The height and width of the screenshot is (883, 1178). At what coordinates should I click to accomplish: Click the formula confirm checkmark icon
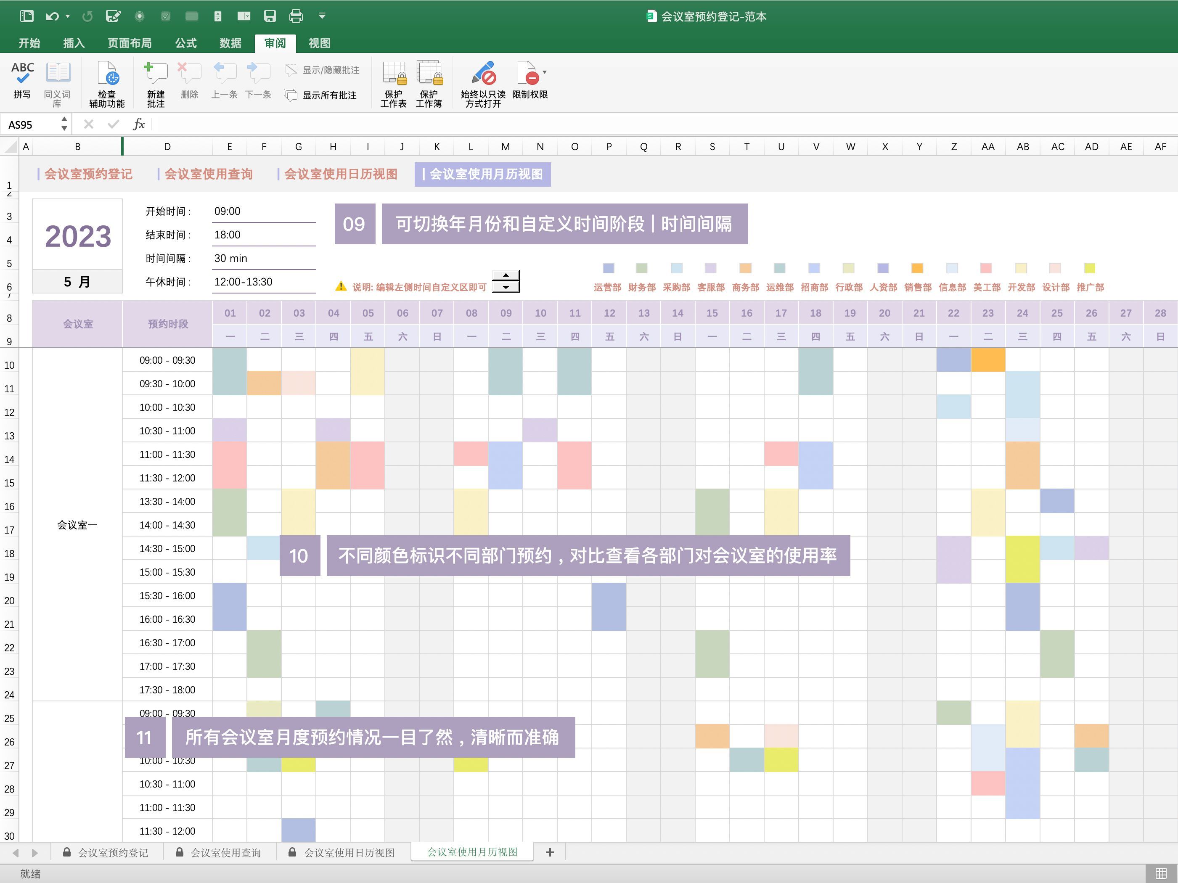(x=113, y=124)
